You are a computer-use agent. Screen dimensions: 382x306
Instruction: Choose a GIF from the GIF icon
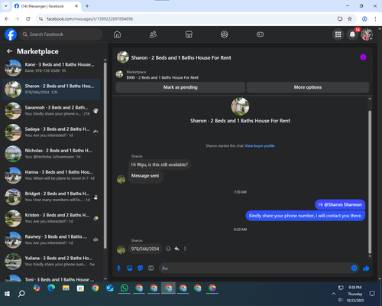(x=151, y=268)
